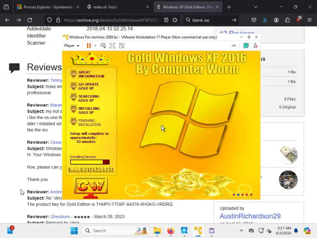Click the '6 Original' link
Image resolution: width=317 pixels, height=238 pixels.
coord(287,107)
